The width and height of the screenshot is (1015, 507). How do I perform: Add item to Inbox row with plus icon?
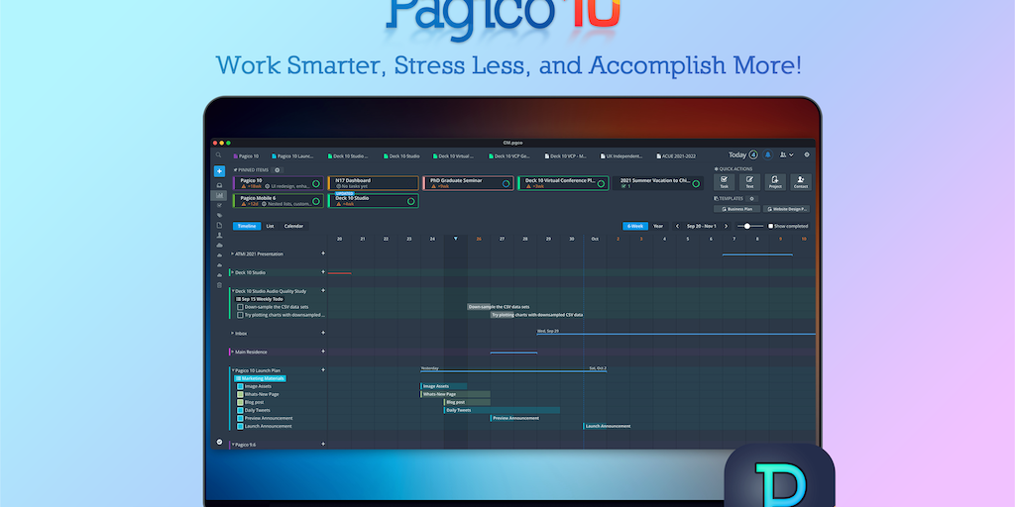323,333
